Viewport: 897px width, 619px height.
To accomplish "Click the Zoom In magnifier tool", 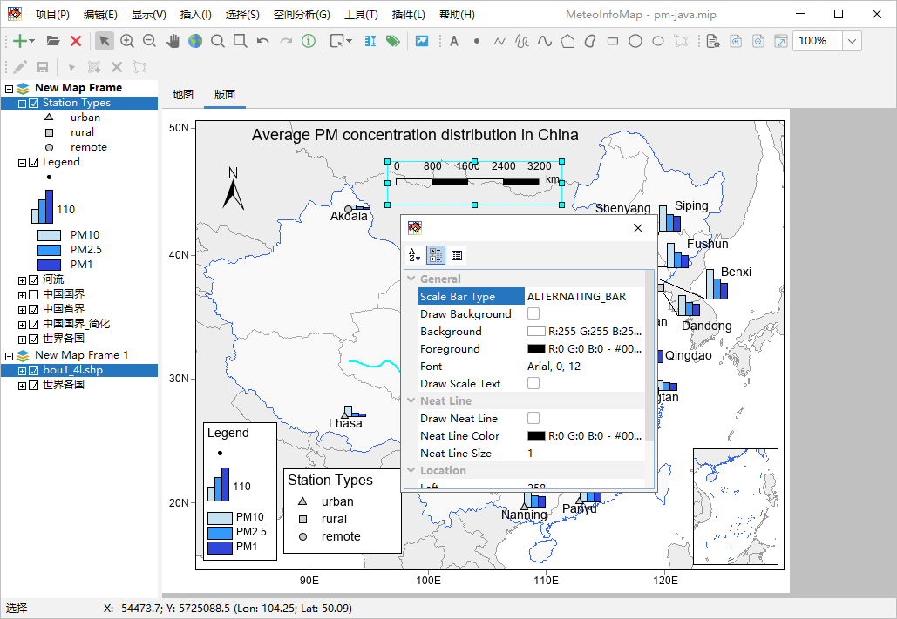I will [127, 41].
